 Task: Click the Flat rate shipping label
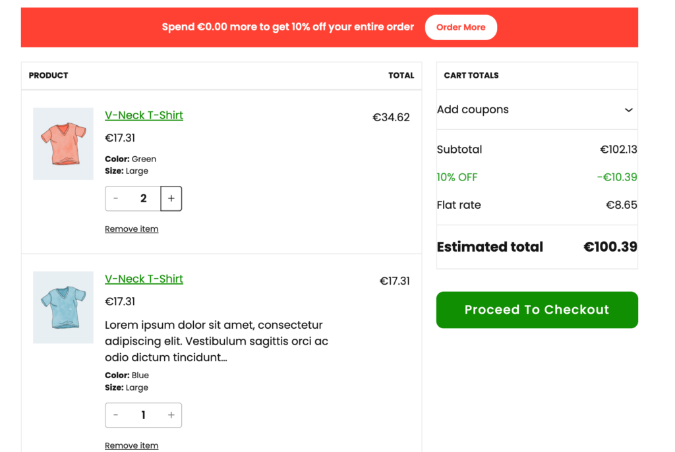[459, 205]
